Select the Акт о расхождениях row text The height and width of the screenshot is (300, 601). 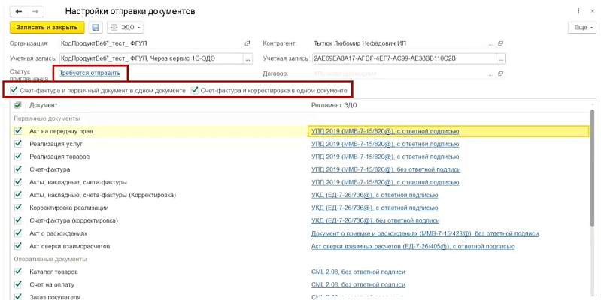[58, 233]
